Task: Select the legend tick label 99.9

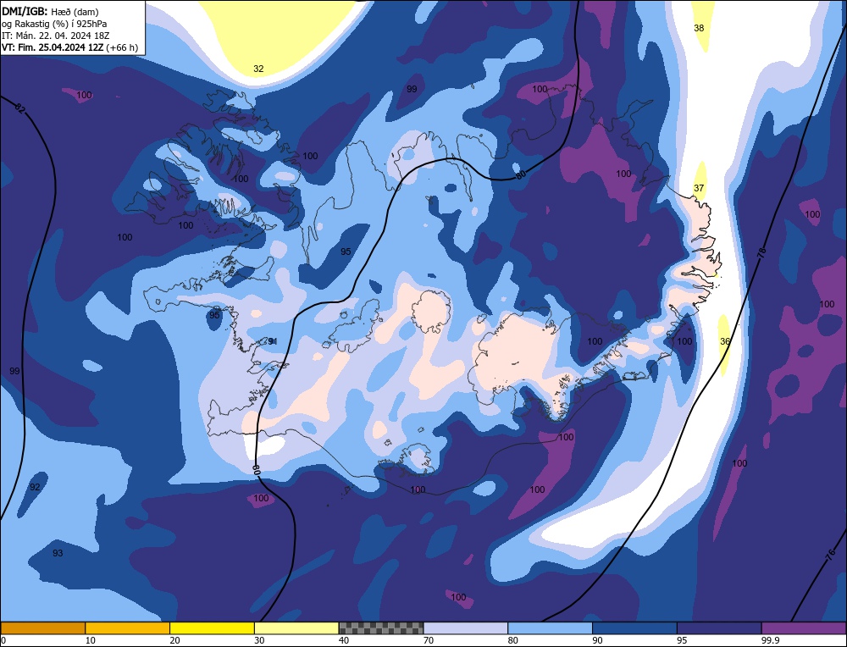Action: [770, 640]
